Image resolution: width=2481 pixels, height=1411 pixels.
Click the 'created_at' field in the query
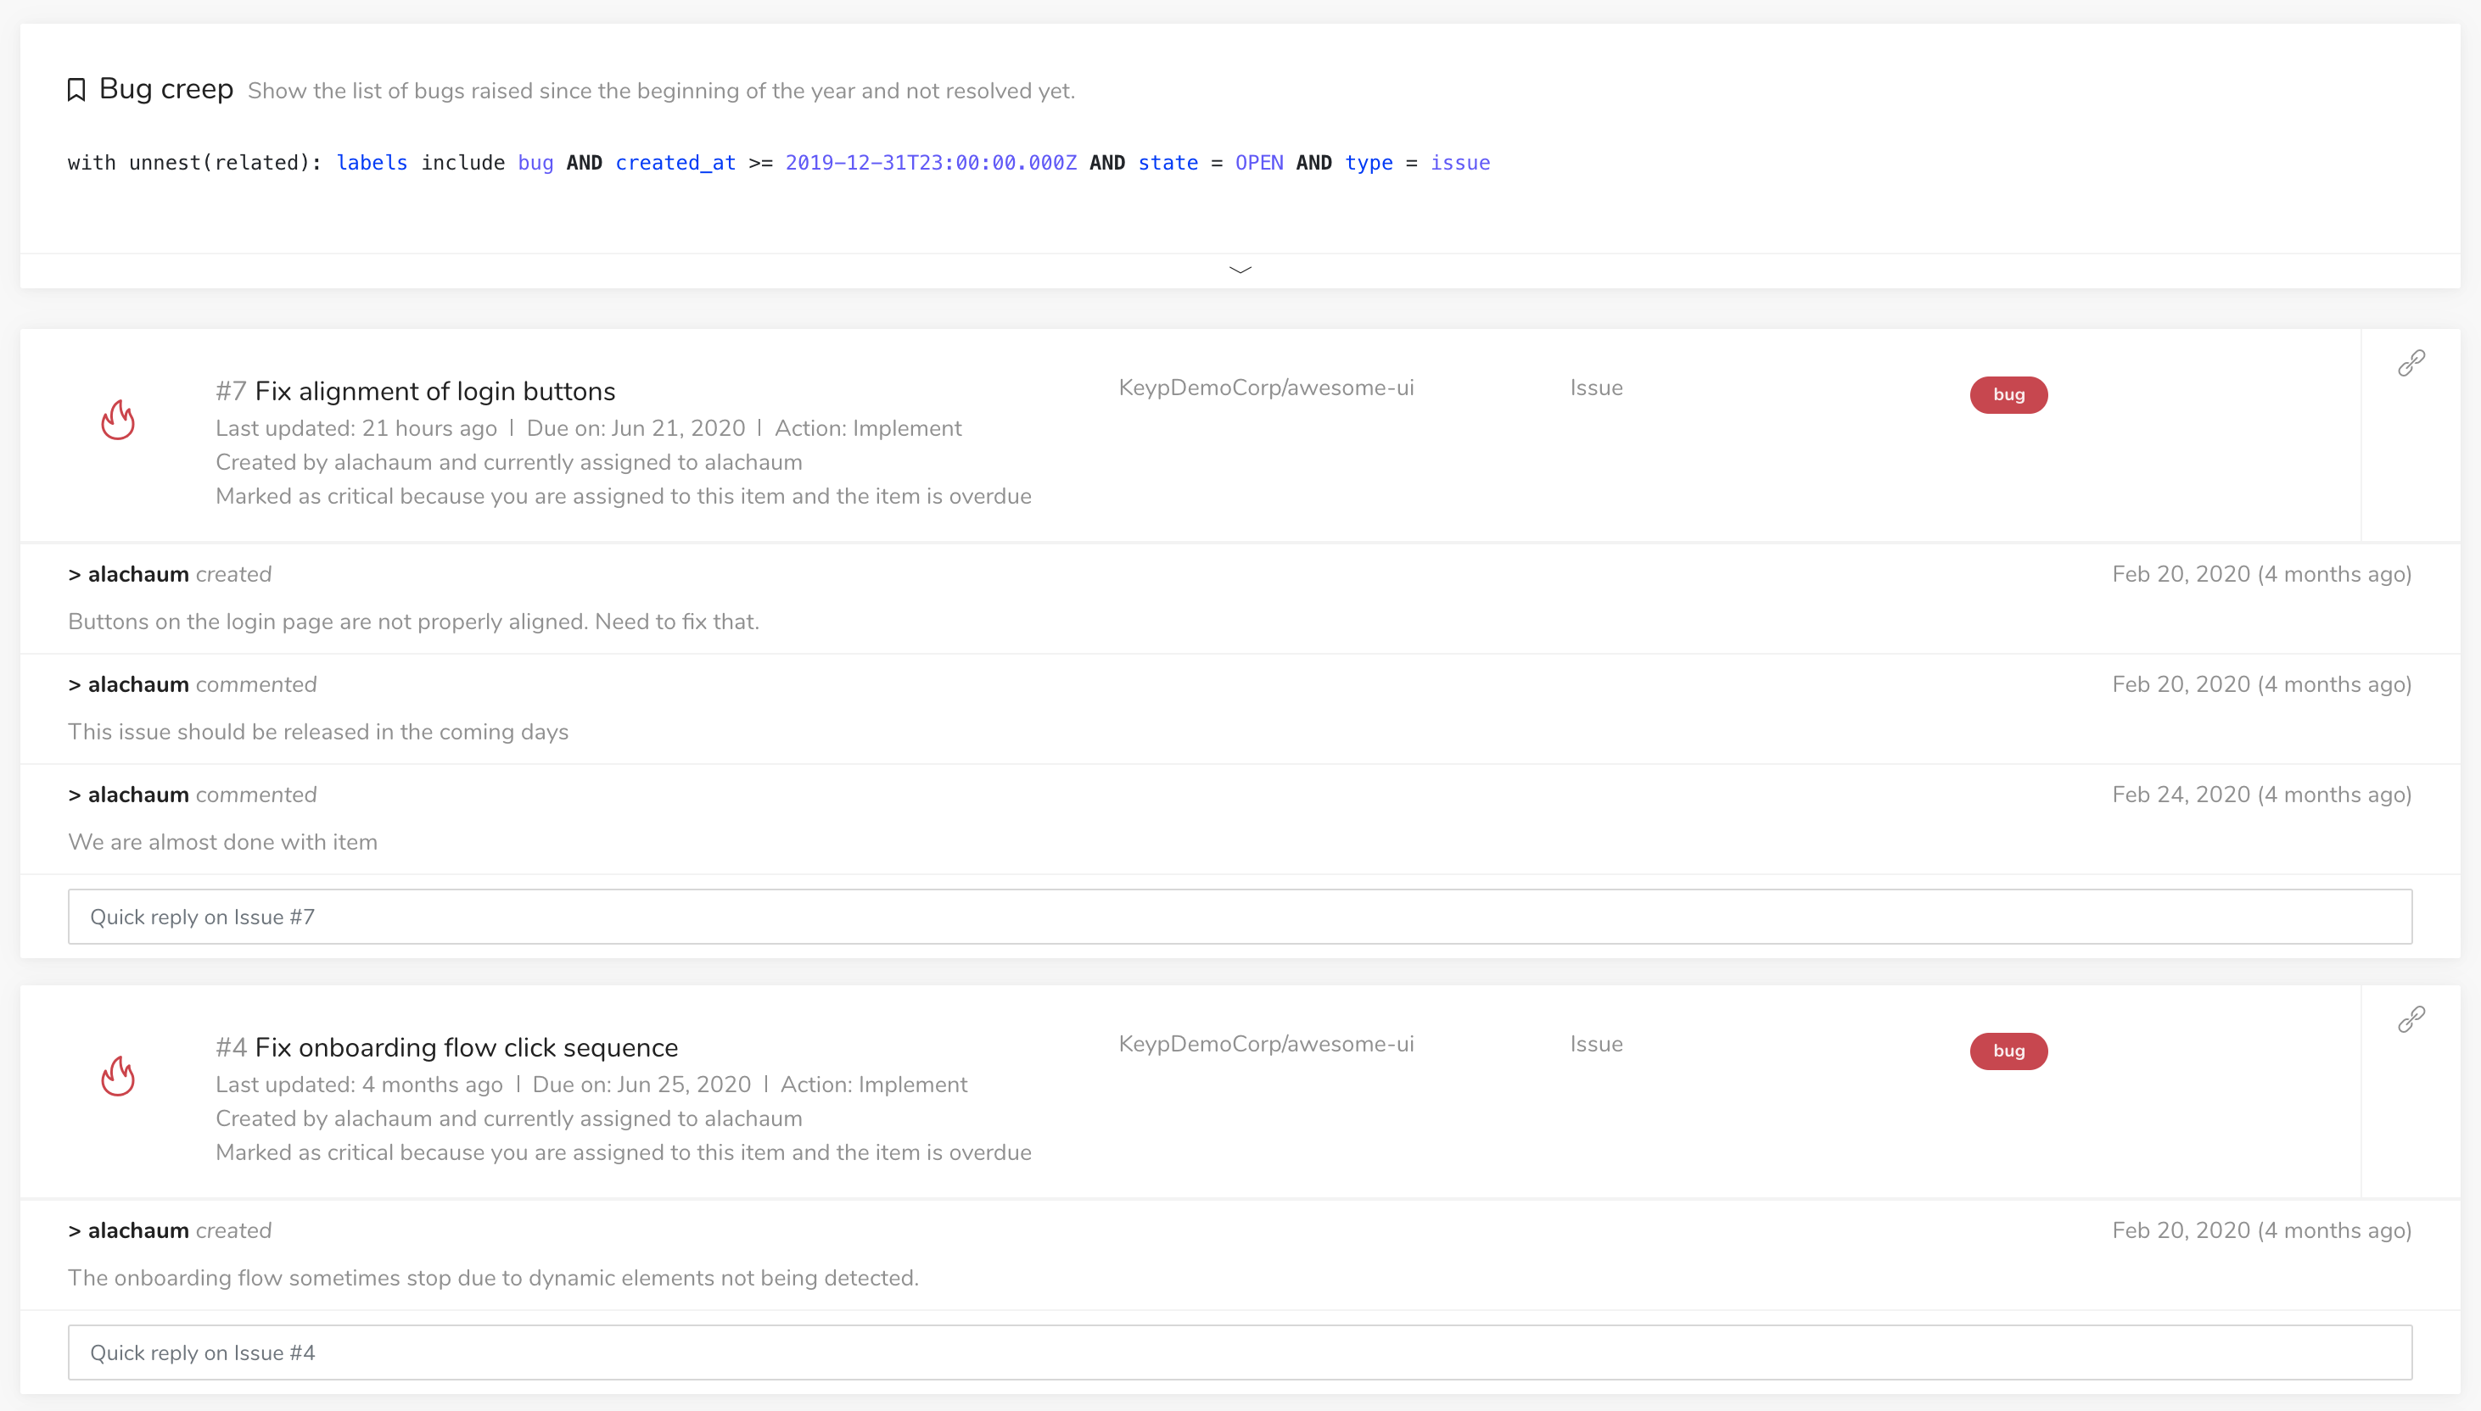click(675, 163)
